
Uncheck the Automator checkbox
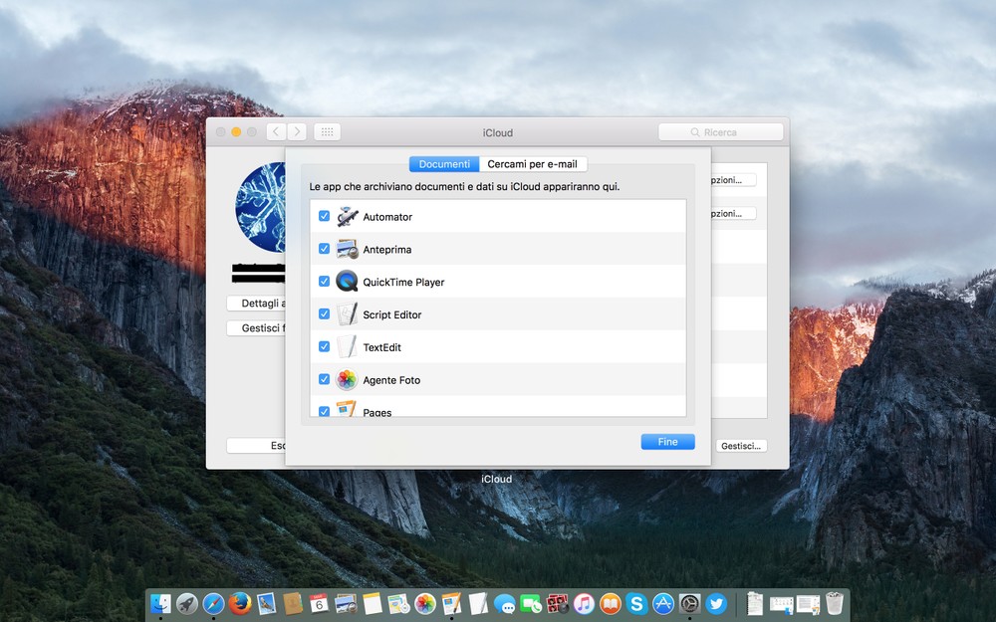(x=324, y=216)
